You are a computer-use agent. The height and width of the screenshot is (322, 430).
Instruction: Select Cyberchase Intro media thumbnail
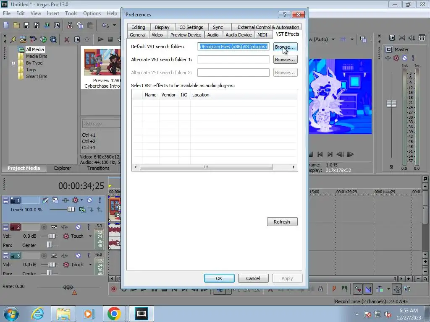(x=102, y=62)
